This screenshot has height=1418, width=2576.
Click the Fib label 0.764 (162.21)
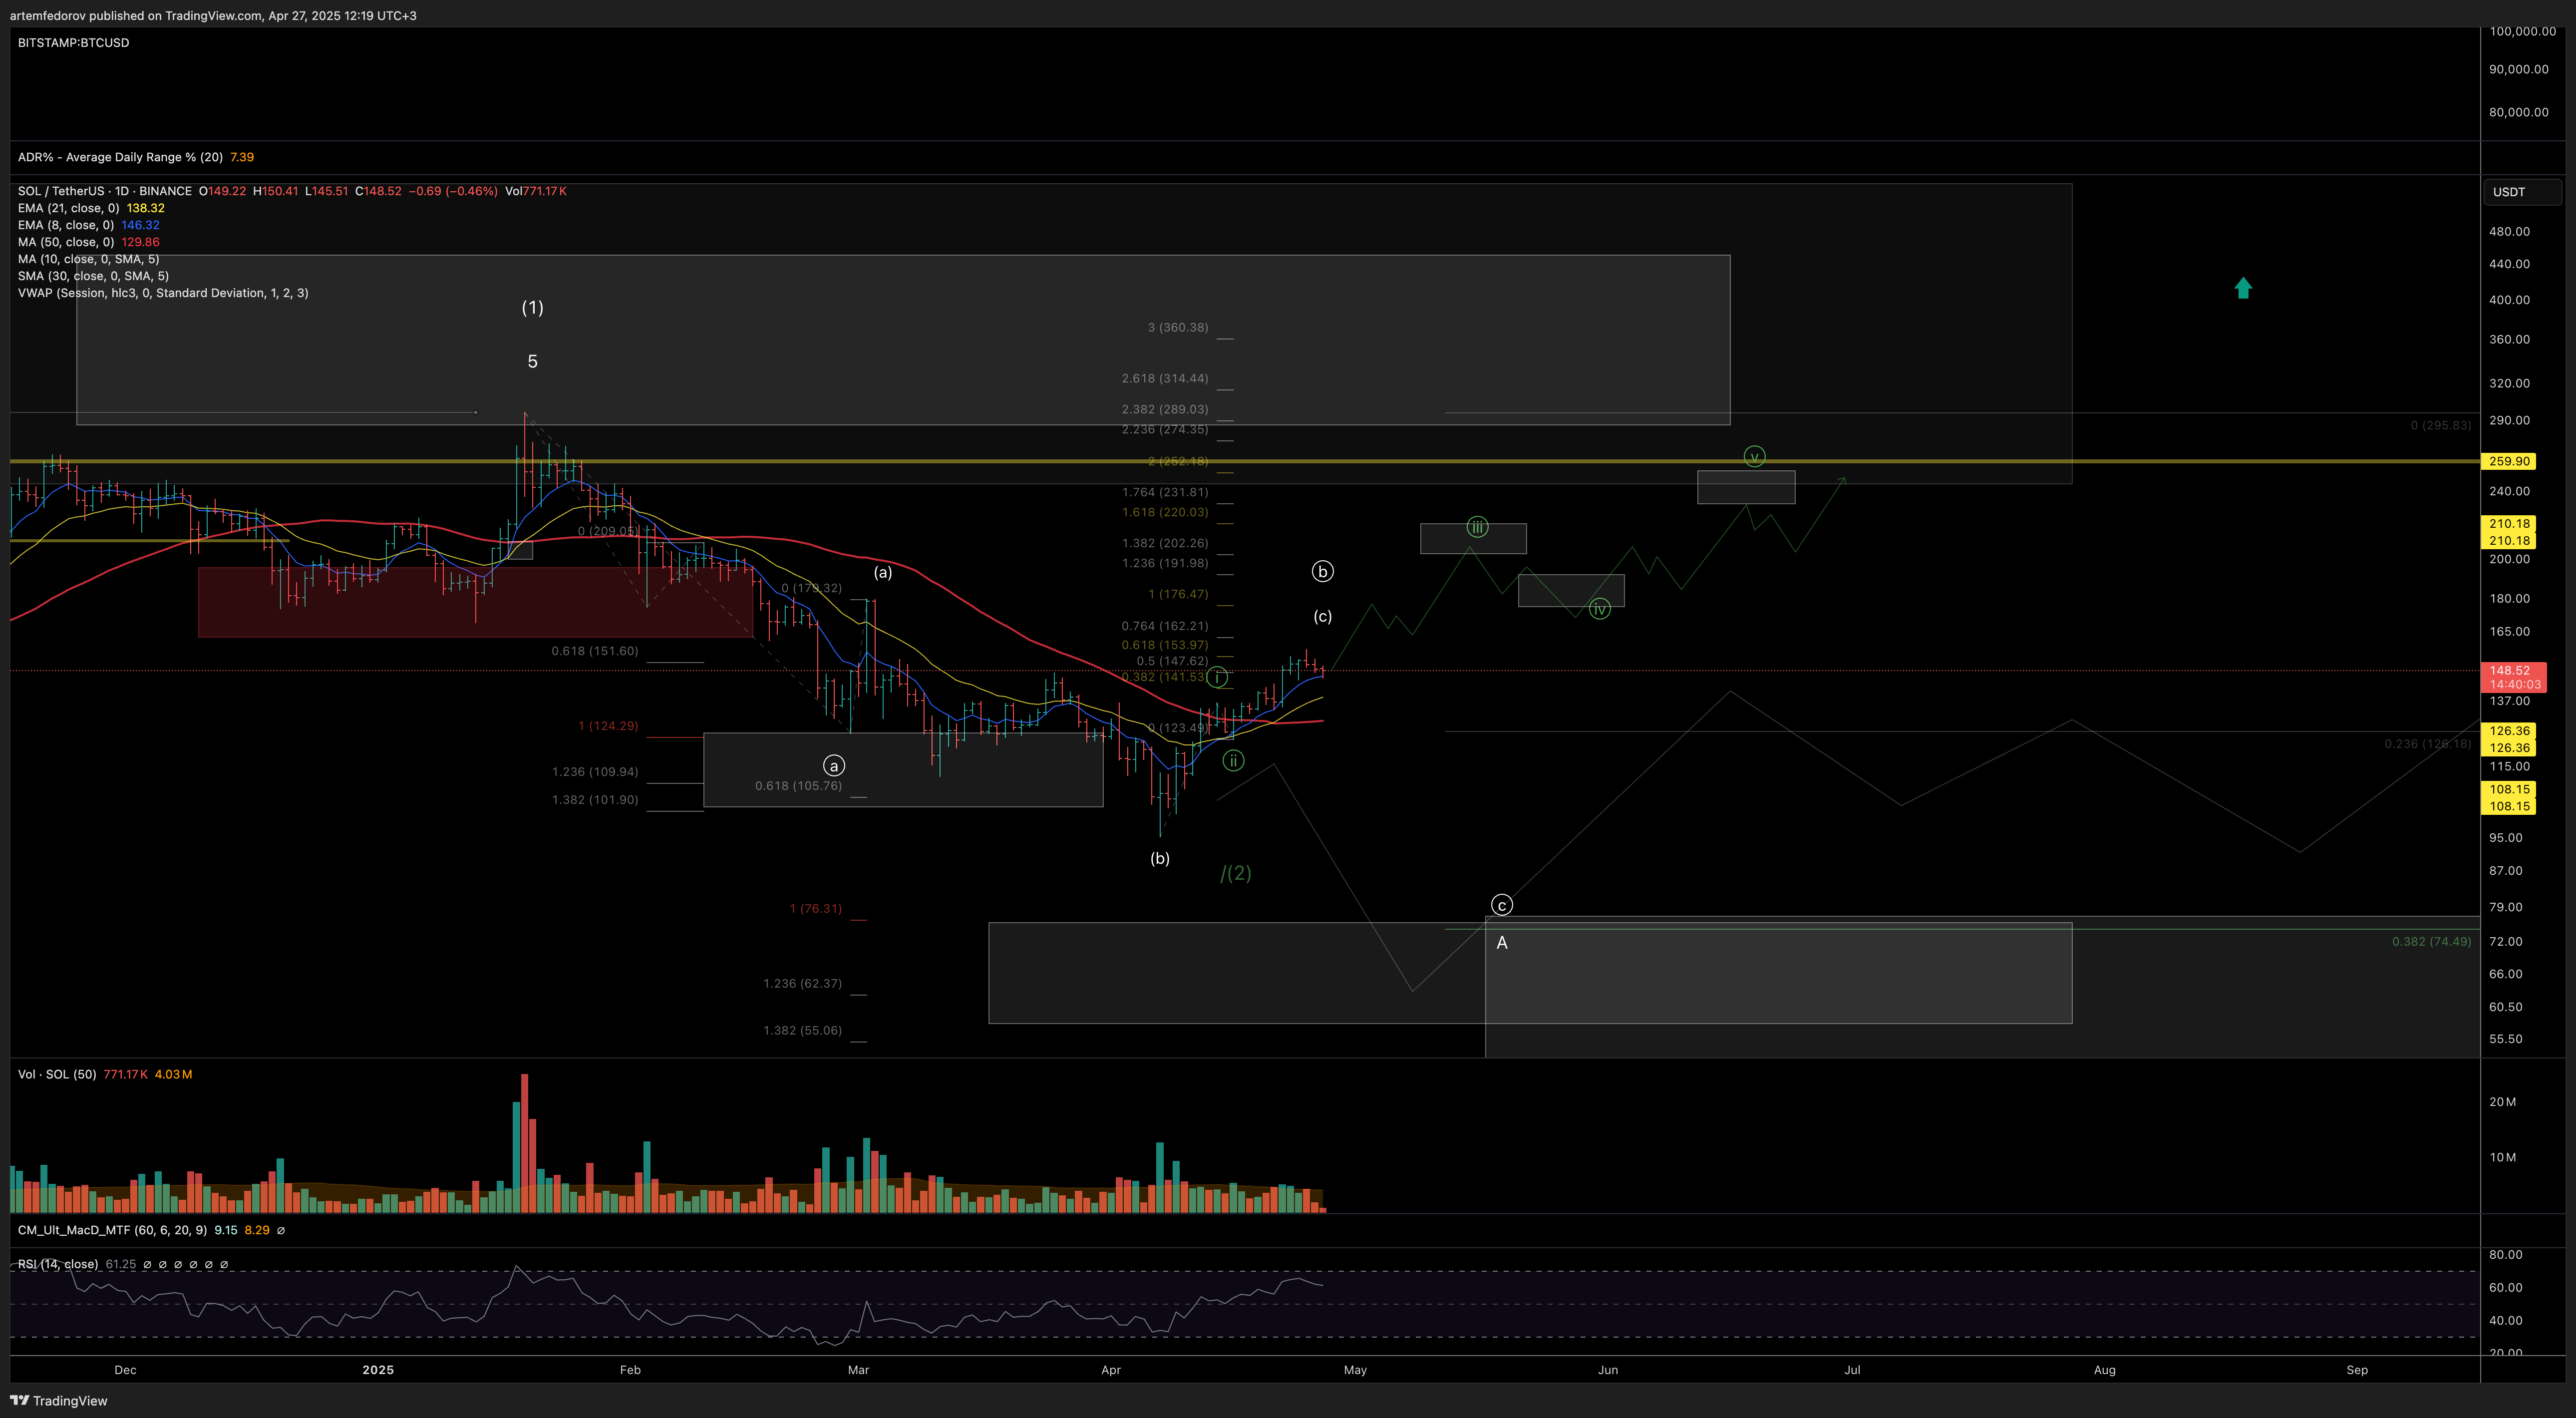click(x=1165, y=626)
